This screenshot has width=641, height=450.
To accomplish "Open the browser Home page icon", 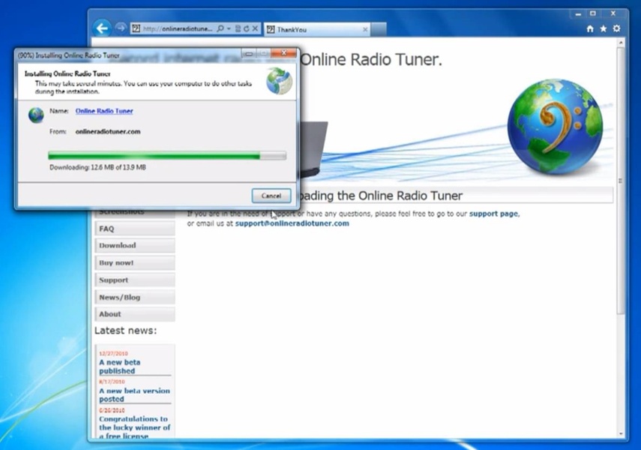I will (x=590, y=28).
